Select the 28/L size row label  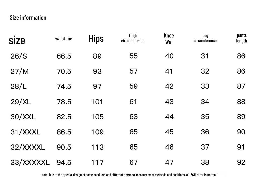19,87
